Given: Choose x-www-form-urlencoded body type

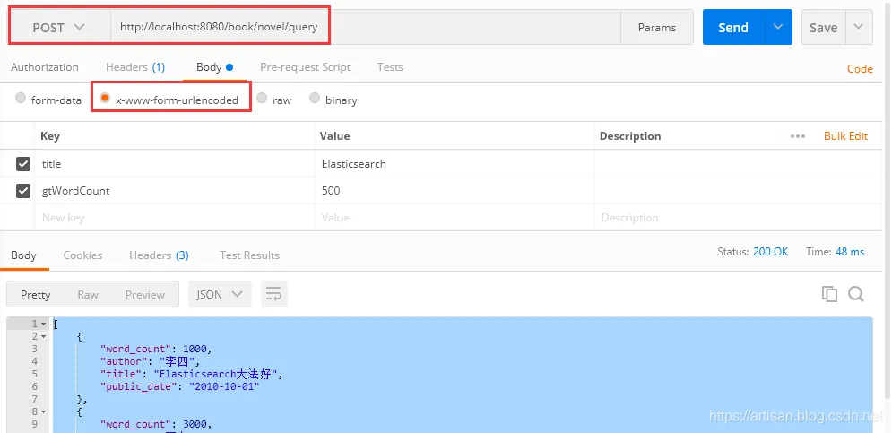Looking at the screenshot, I should (105, 98).
